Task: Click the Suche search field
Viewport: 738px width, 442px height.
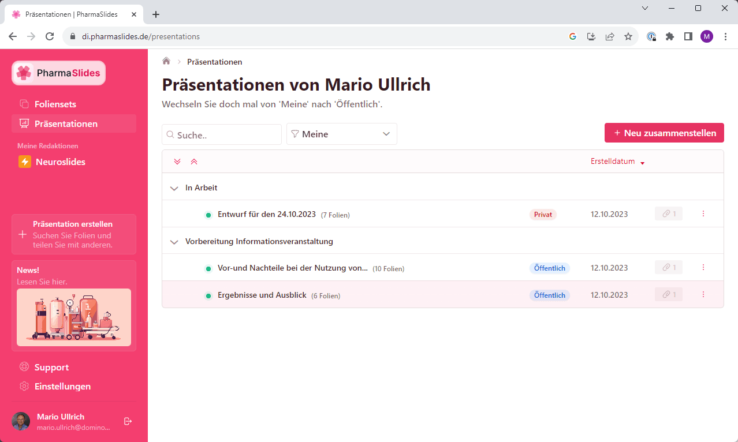Action: pos(222,134)
